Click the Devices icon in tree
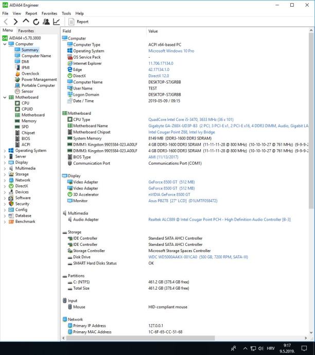Screen dimensions: 315x355 [x=11, y=192]
